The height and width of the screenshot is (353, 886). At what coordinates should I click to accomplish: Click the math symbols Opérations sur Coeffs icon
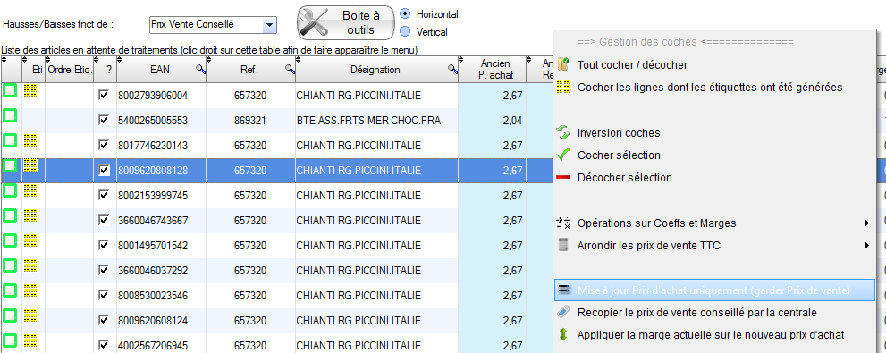click(563, 223)
